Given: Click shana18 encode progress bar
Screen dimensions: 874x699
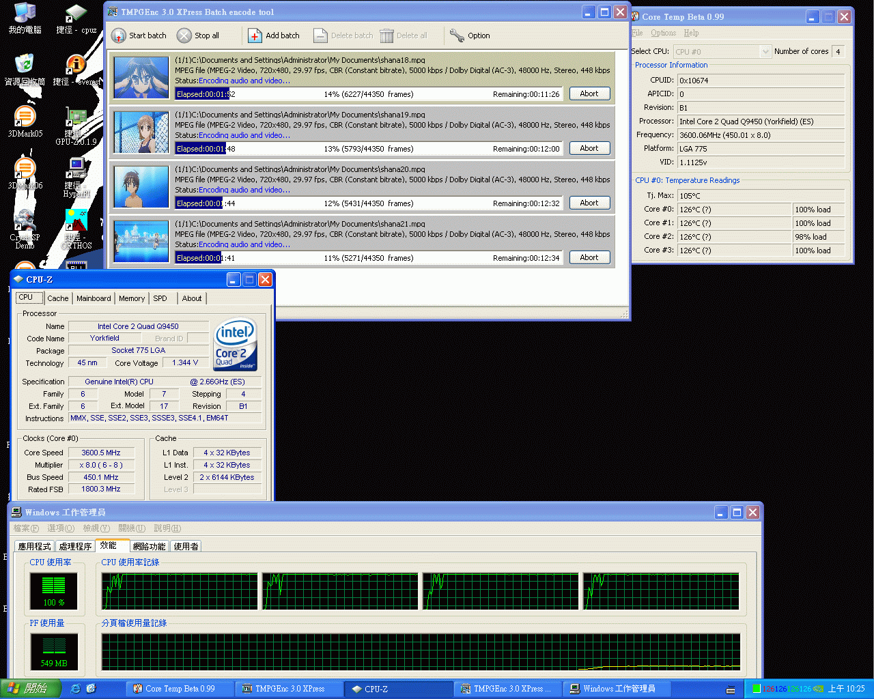Looking at the screenshot, I should coord(369,94).
